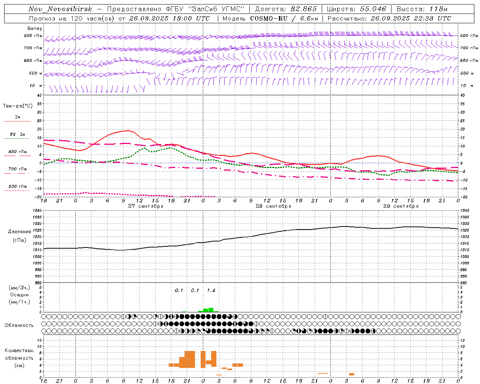Click the 29 сентября date label
This screenshot has height=384, width=480.
click(x=400, y=206)
